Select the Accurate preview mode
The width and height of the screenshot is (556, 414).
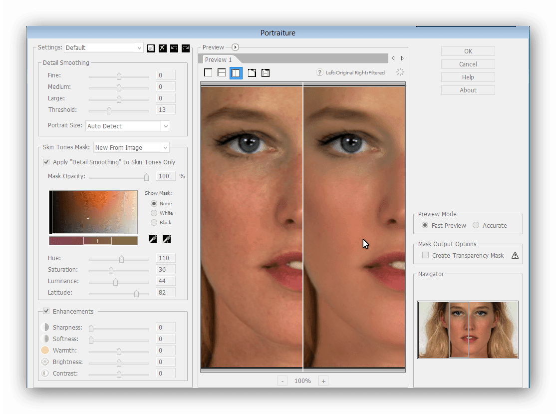(476, 226)
